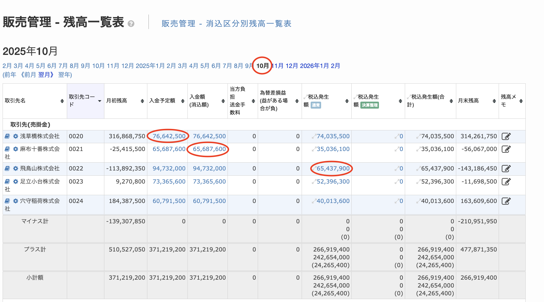
Task: Sort table by 入金予定額 column
Action: (x=183, y=101)
